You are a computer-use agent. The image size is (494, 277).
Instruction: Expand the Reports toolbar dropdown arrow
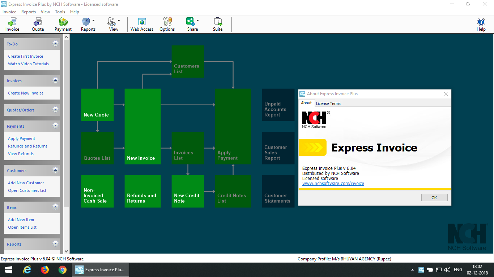(x=94, y=21)
